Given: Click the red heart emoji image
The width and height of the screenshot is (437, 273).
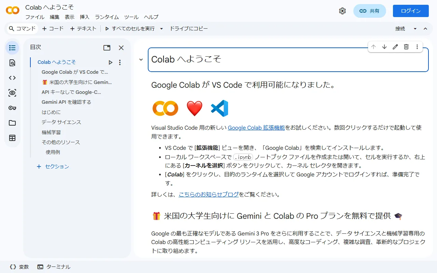Looking at the screenshot, I should [195, 109].
